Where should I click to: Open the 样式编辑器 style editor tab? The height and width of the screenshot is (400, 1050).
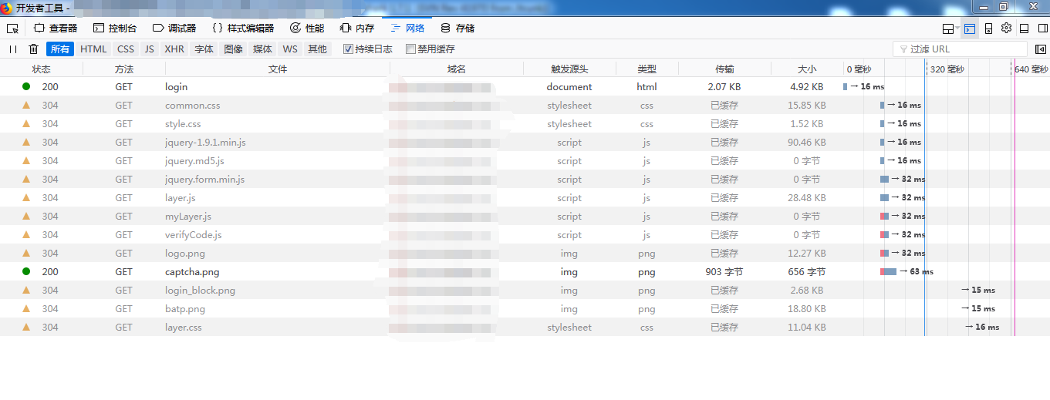(x=243, y=29)
